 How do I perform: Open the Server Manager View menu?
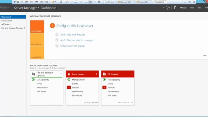click(199, 8)
